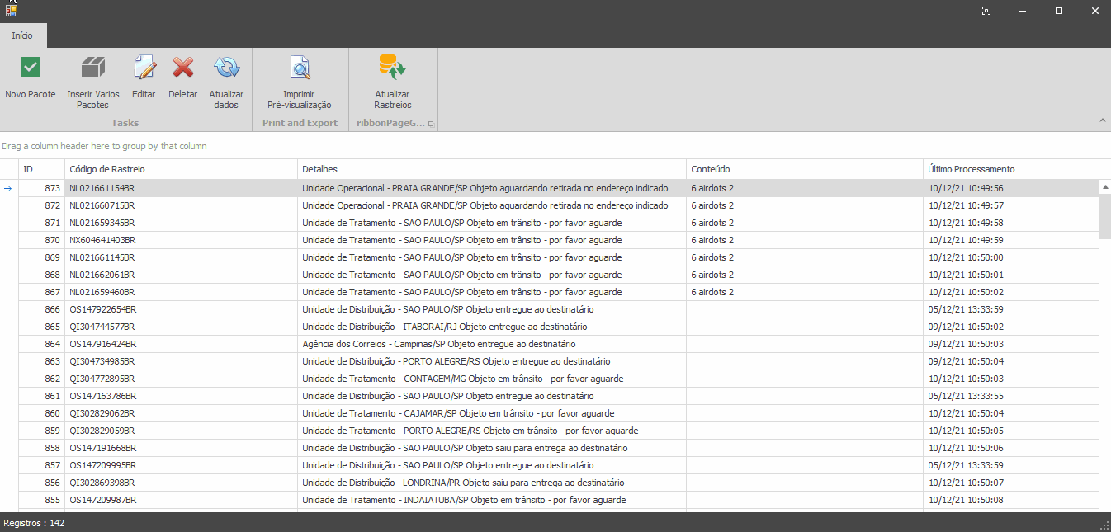This screenshot has height=532, width=1111.
Task: Select tracking code QI302869398BR
Action: click(102, 483)
